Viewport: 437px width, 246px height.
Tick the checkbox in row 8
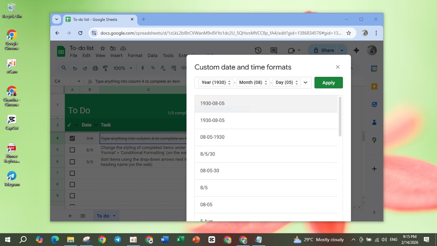pyautogui.click(x=72, y=184)
